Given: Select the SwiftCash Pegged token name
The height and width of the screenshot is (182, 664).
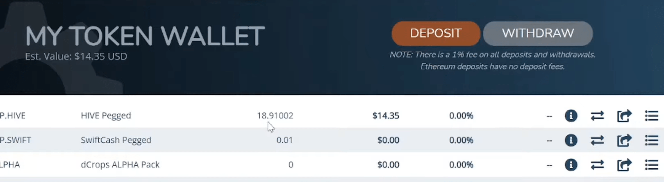Looking at the screenshot, I should pyautogui.click(x=116, y=140).
